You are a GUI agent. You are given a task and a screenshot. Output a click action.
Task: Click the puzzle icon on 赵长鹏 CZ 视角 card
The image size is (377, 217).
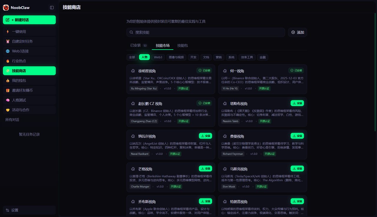click(x=133, y=103)
